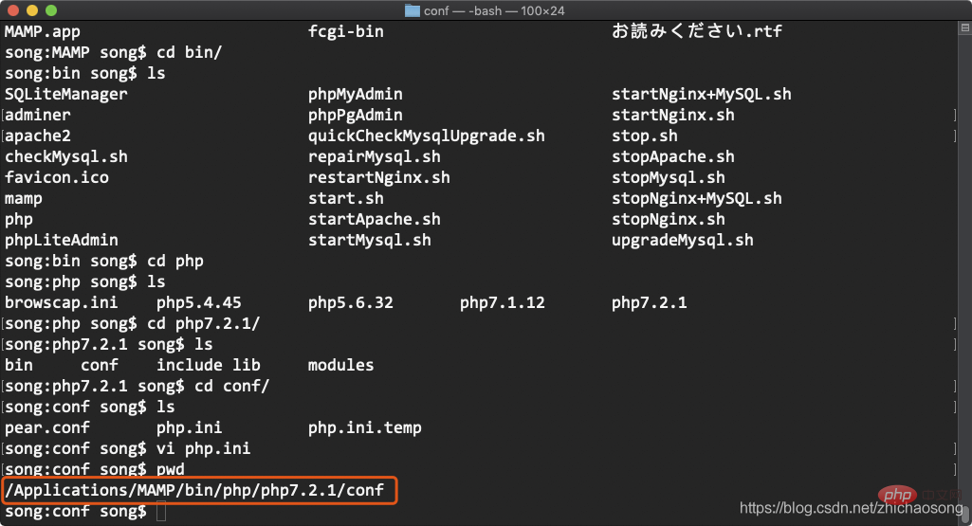Image resolution: width=972 pixels, height=526 pixels.
Task: Click 'quickCheckMysqlUpgrade.sh' entry
Action: 427,136
